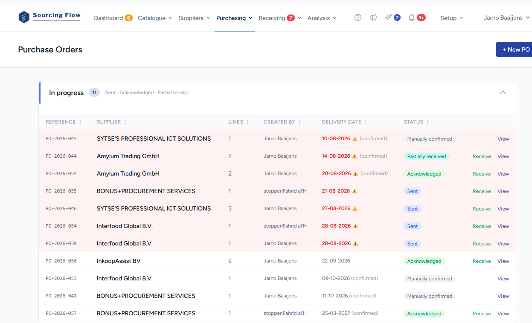This screenshot has width=532, height=323.
Task: Click warning icon for PO-2026-039 delivery date
Action: [x=355, y=244]
